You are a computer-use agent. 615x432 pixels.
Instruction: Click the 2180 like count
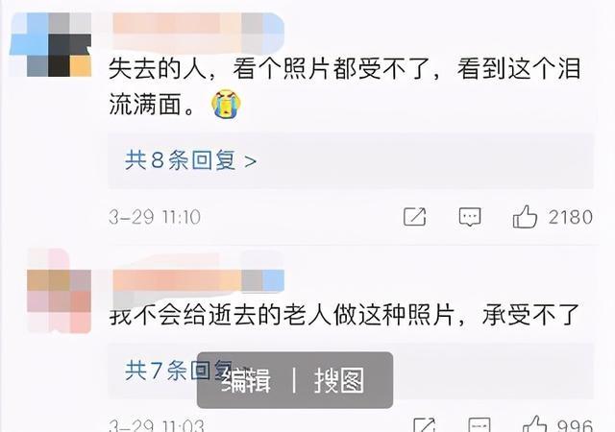tap(571, 217)
